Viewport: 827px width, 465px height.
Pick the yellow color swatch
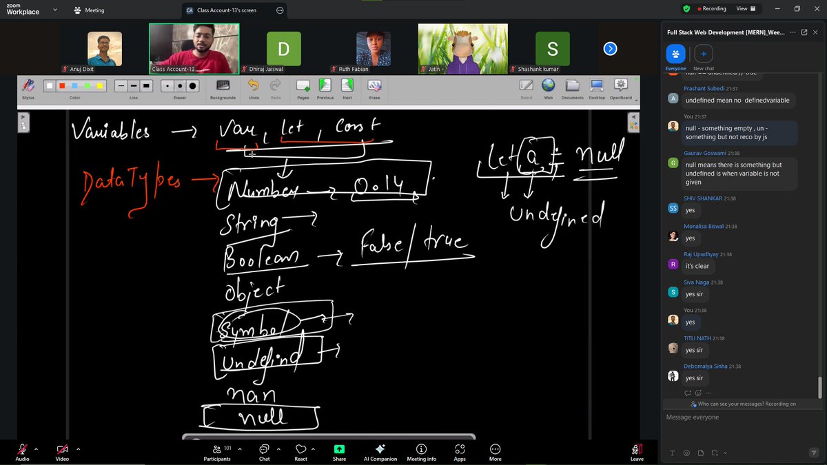[x=100, y=86]
